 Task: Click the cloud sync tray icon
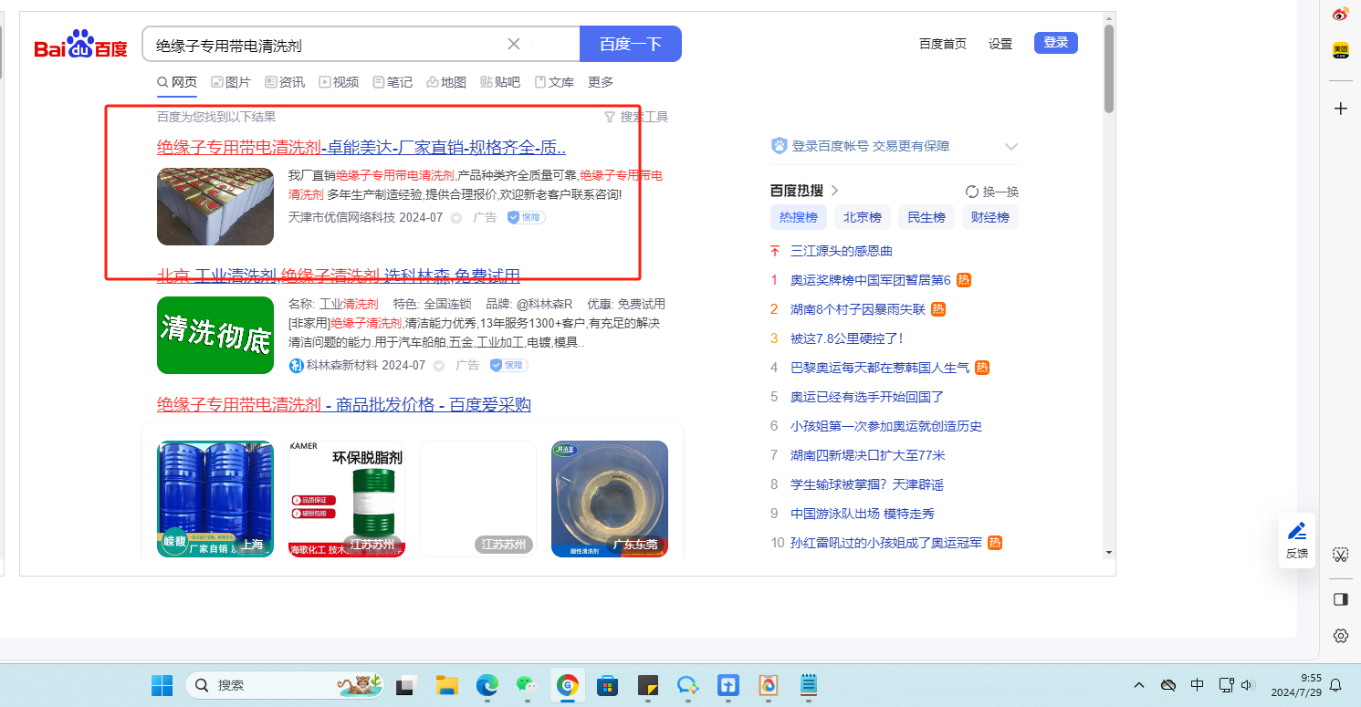tap(1168, 685)
